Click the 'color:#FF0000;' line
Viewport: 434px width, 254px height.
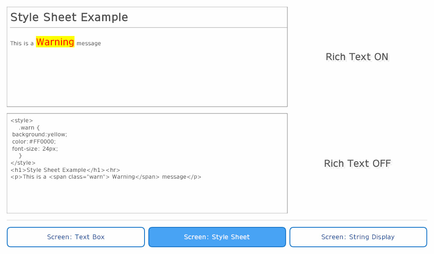click(x=34, y=142)
